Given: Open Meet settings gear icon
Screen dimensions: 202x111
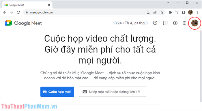Looking at the screenshot, I should (x=175, y=23).
